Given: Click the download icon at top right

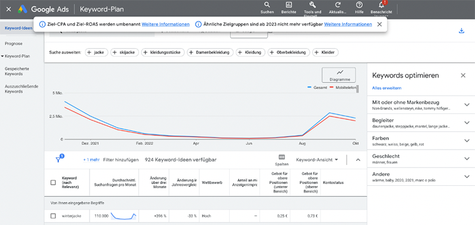Looking at the screenshot, I should tap(461, 31).
